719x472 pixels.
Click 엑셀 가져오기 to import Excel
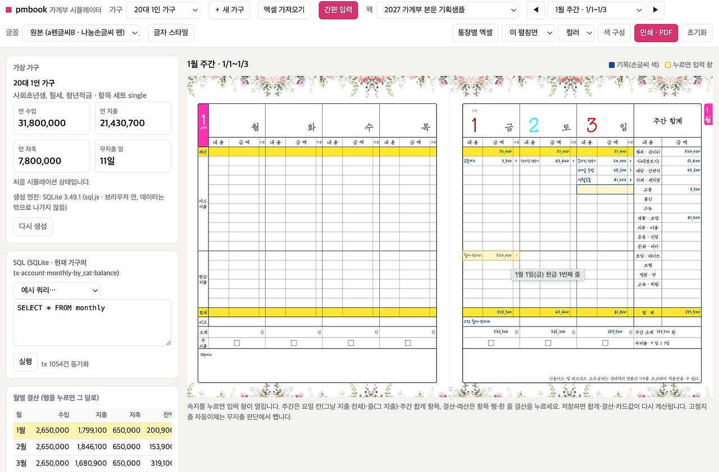(x=284, y=10)
